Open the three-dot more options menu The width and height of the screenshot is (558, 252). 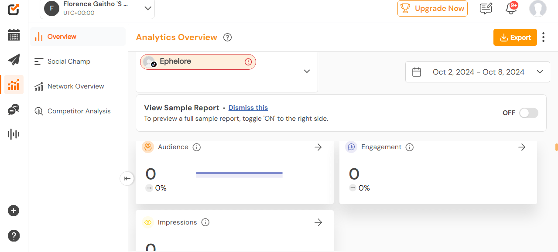point(543,37)
